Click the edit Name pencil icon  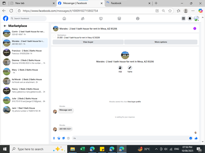130,68
